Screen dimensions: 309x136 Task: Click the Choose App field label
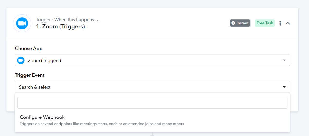click(x=29, y=49)
